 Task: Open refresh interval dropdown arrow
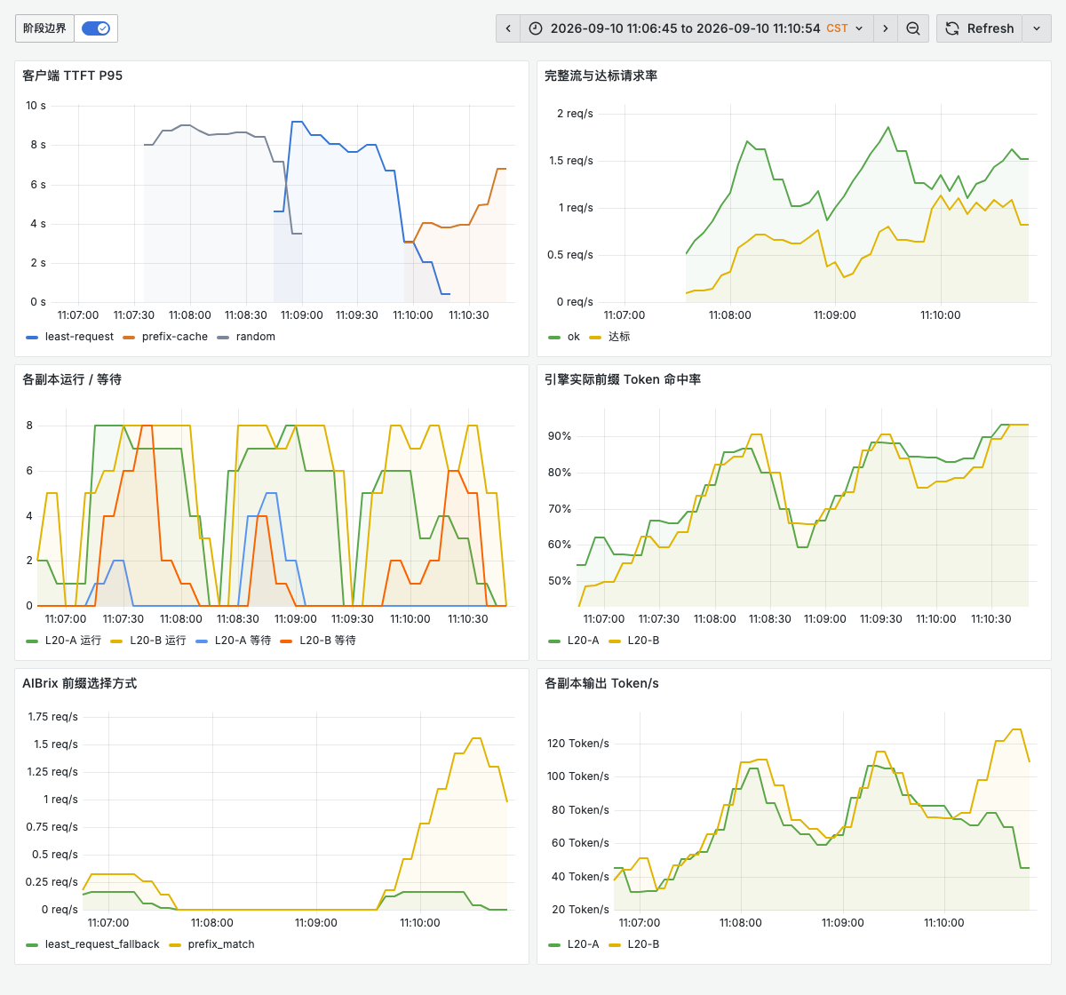click(1037, 28)
